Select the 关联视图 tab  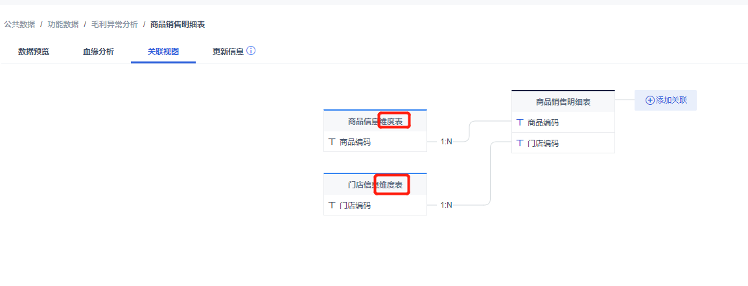(x=163, y=52)
